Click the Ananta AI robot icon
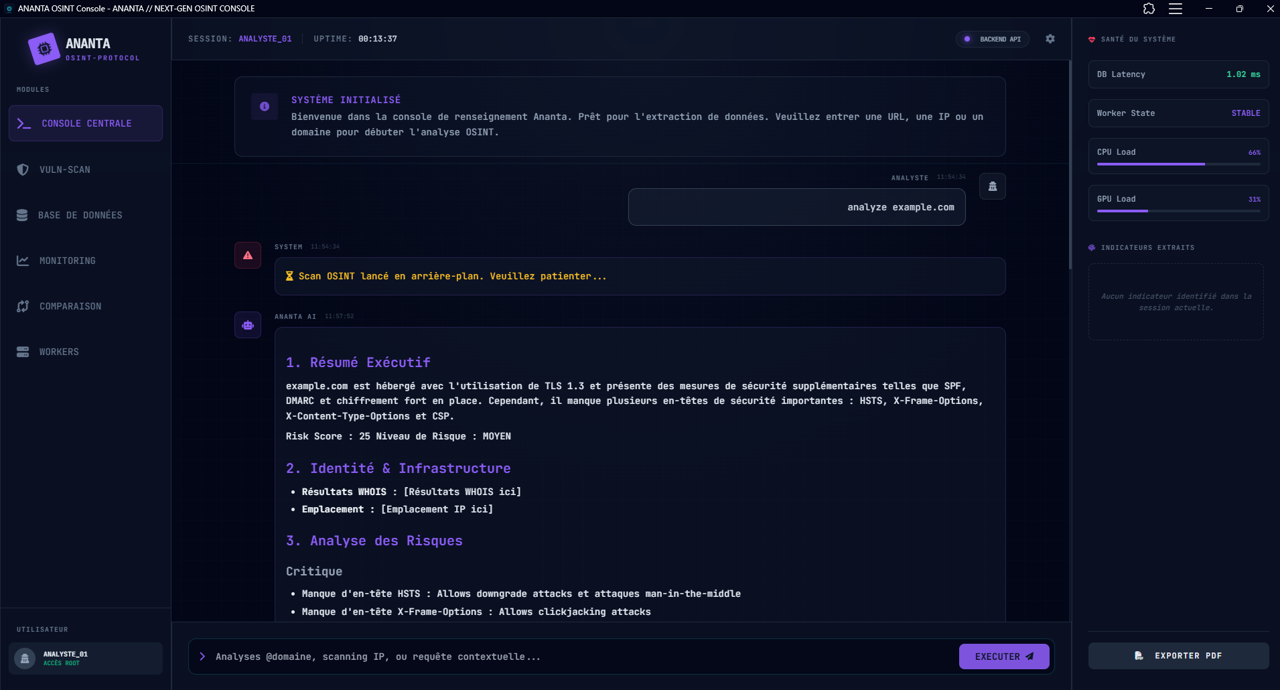 pyautogui.click(x=248, y=325)
